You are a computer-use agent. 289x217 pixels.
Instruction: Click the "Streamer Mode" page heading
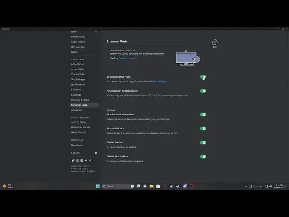tap(117, 42)
